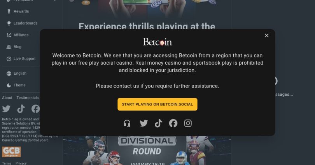The width and height of the screenshot is (315, 165).
Task: Click the headset support icon in dialog
Action: 127,123
